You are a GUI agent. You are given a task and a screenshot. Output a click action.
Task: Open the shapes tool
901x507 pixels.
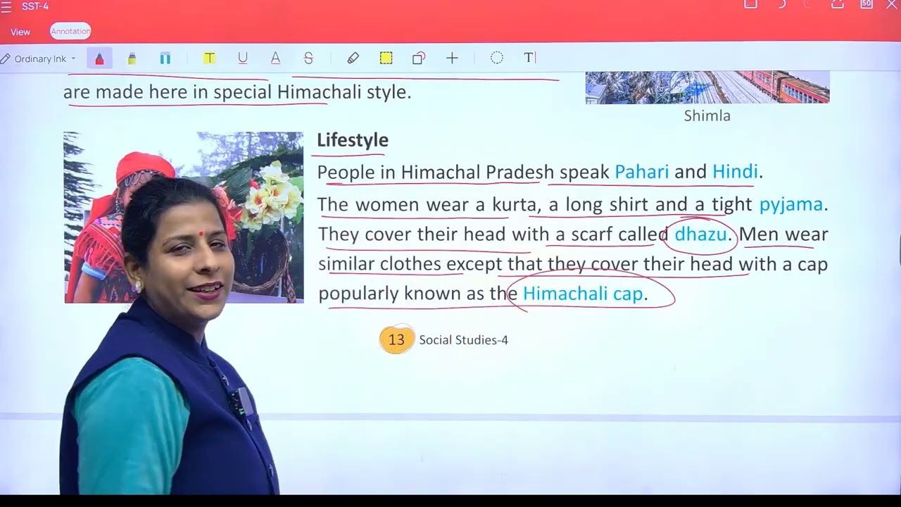point(419,58)
